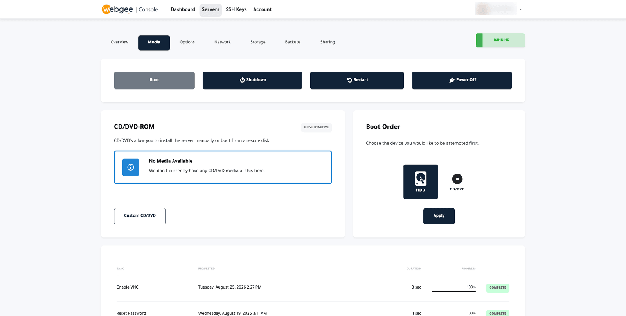Open the Account menu item
The image size is (626, 316).
point(263,9)
